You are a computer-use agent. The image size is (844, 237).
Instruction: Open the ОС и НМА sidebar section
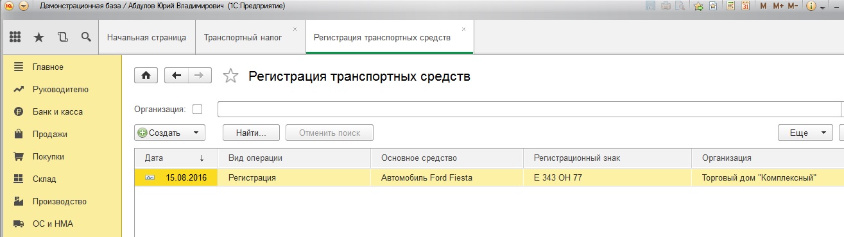coord(51,224)
